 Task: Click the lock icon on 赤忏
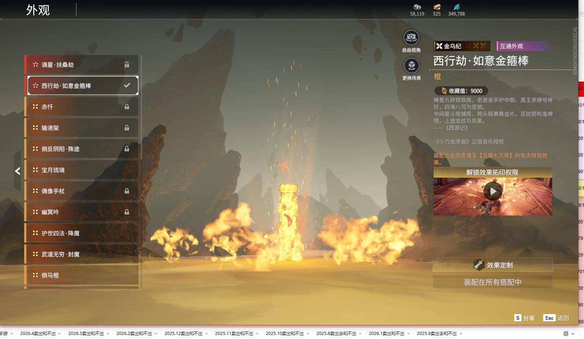[x=127, y=107]
